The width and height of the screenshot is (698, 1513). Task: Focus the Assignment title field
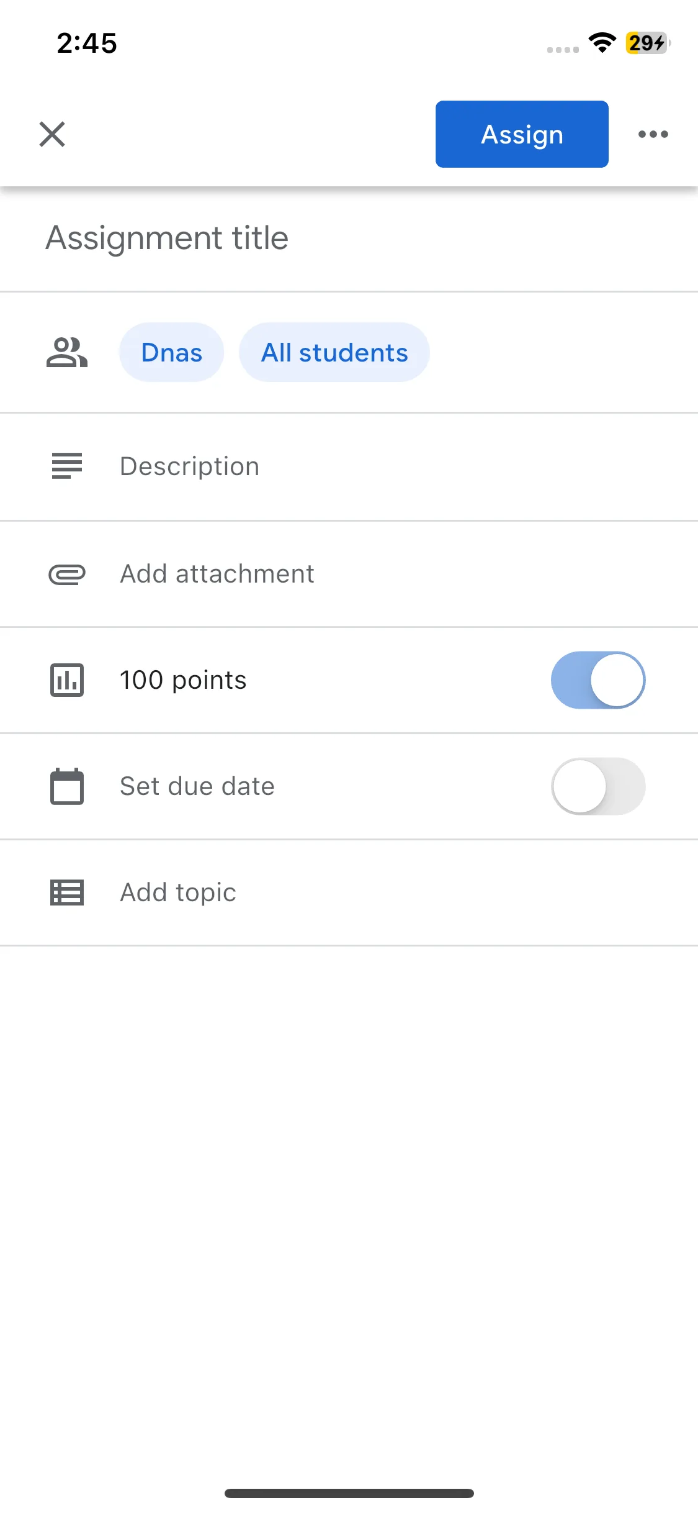coord(349,239)
